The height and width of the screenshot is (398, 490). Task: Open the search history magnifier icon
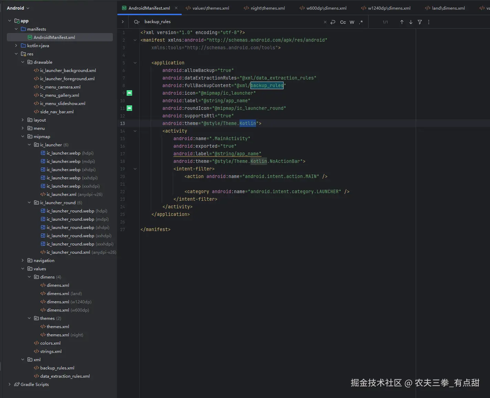point(137,22)
